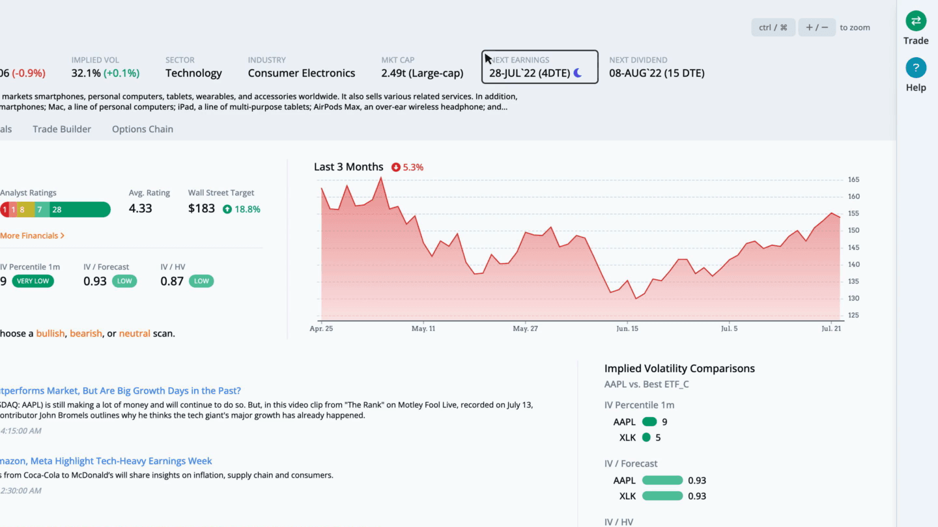Screen dimensions: 938x527
Task: Open the 'Big Growth Days in the Past?' article
Action: click(121, 390)
